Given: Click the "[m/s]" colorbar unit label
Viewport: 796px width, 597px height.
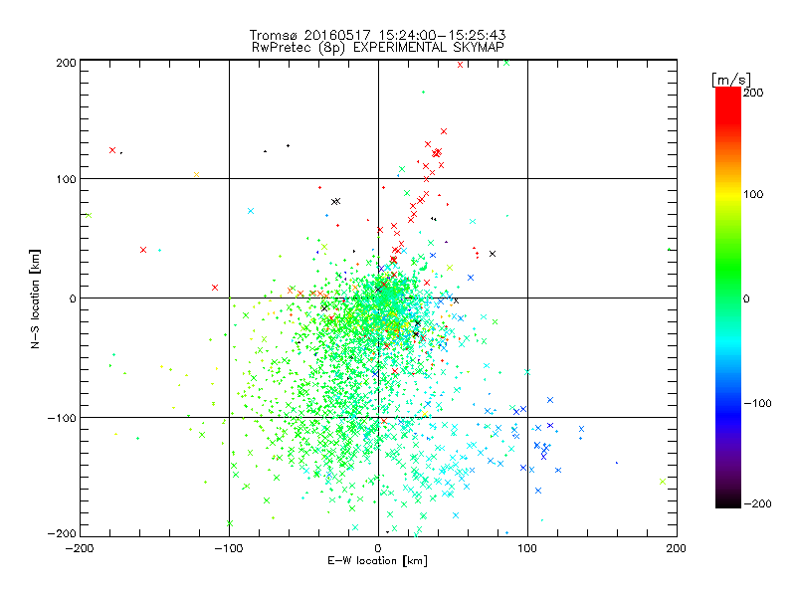Looking at the screenshot, I should click(731, 80).
